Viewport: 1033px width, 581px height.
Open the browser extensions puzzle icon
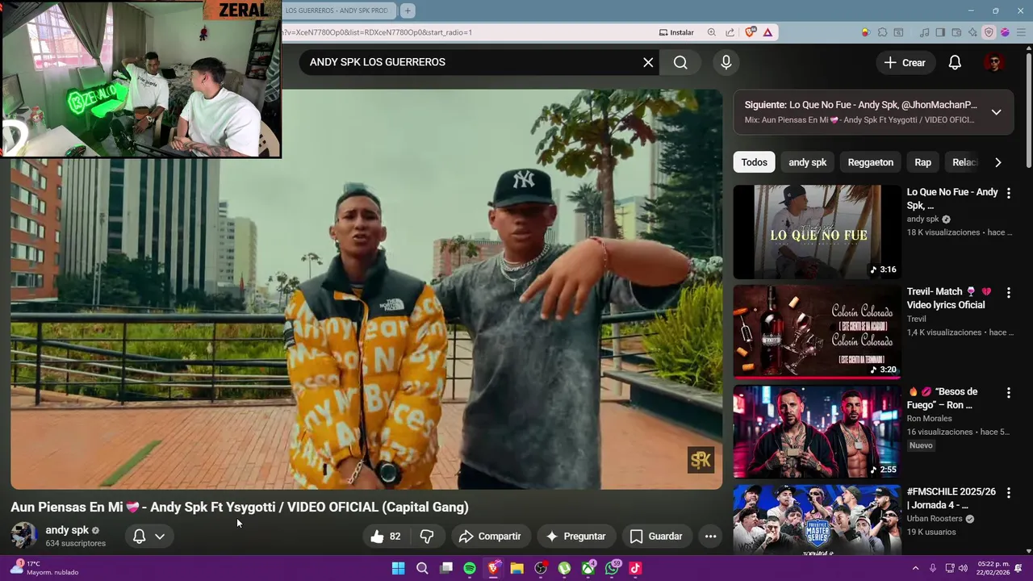click(882, 32)
